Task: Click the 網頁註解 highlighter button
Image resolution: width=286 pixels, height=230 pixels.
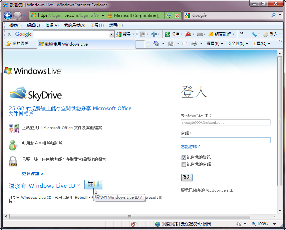Action: pos(220,34)
